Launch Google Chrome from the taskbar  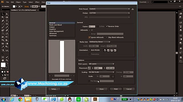coord(20,99)
